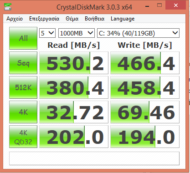Start the Seq benchmark test
Screen dimensions: 190x173
pos(23,63)
